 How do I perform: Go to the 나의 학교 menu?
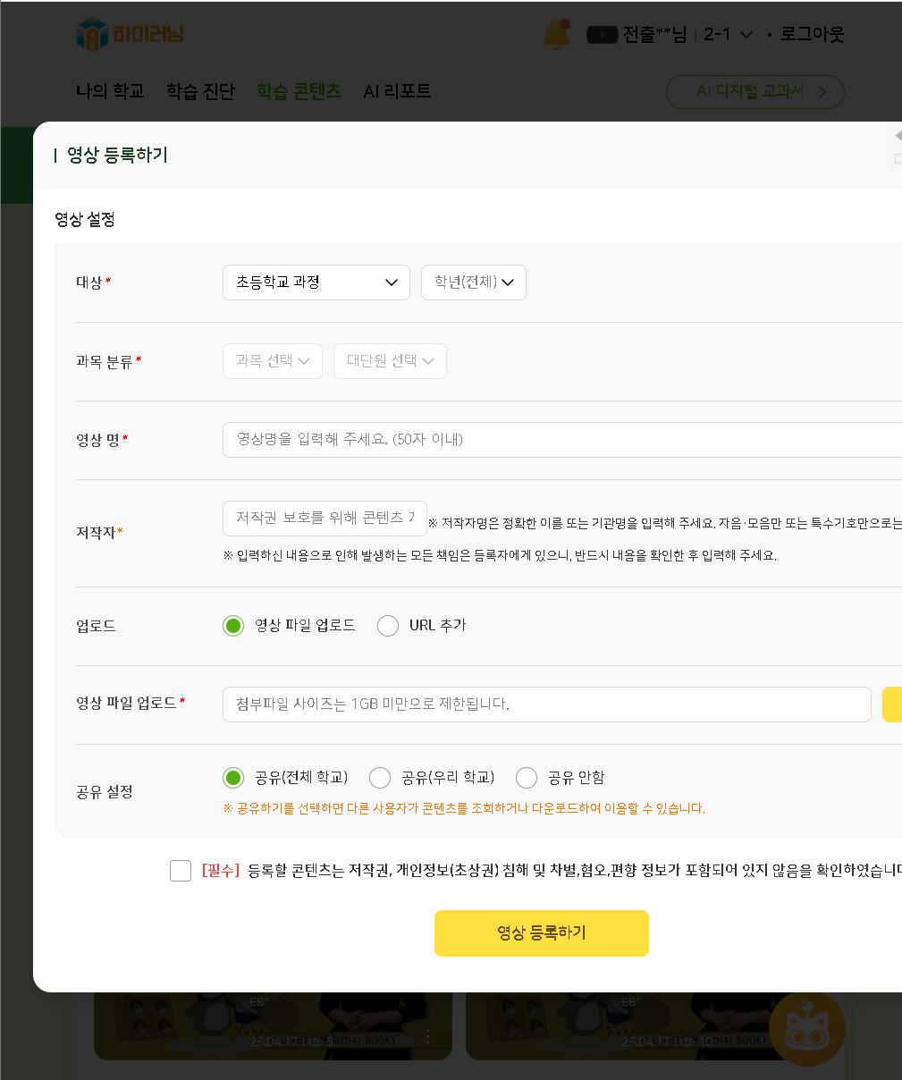110,91
